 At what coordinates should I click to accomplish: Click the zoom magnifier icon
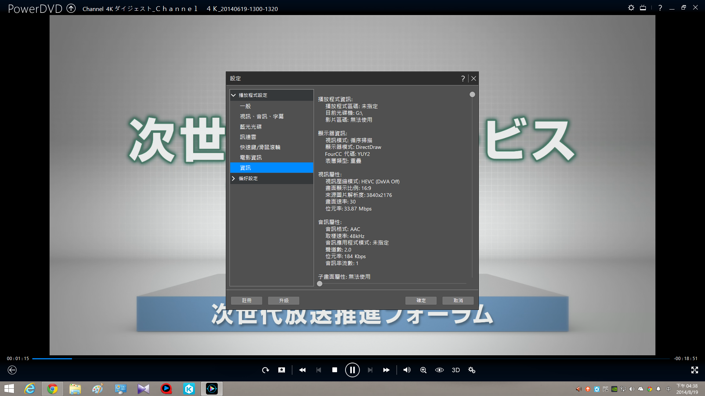pos(423,370)
